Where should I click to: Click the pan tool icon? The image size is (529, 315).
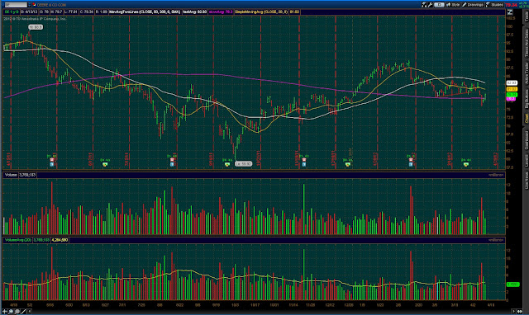point(11,312)
